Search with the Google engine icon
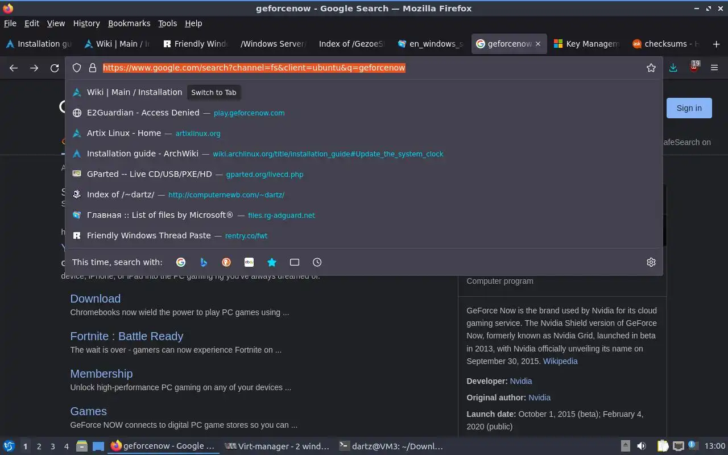 point(181,262)
